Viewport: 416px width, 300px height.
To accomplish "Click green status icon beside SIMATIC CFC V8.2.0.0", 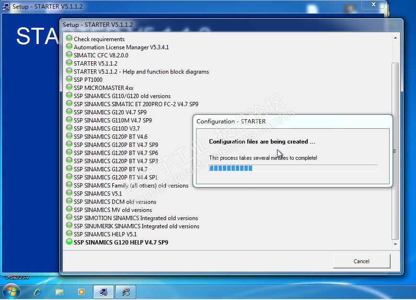I will point(69,55).
